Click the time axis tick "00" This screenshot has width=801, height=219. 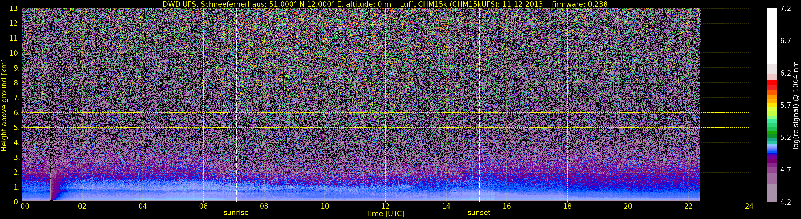tap(24, 207)
